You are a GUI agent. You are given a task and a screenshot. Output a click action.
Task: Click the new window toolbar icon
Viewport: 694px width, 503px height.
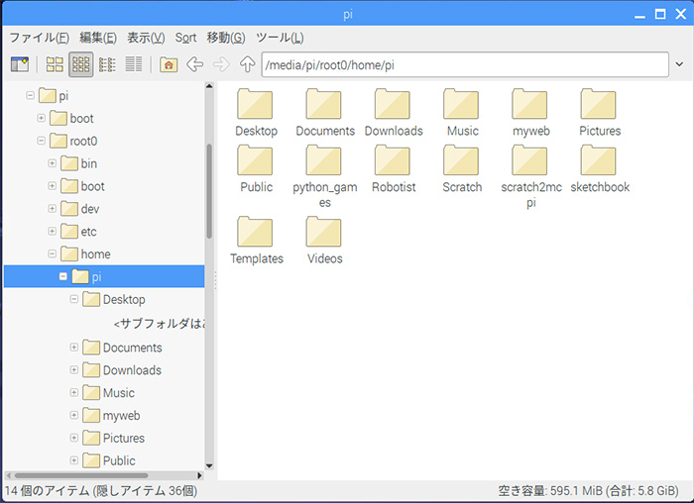(20, 65)
